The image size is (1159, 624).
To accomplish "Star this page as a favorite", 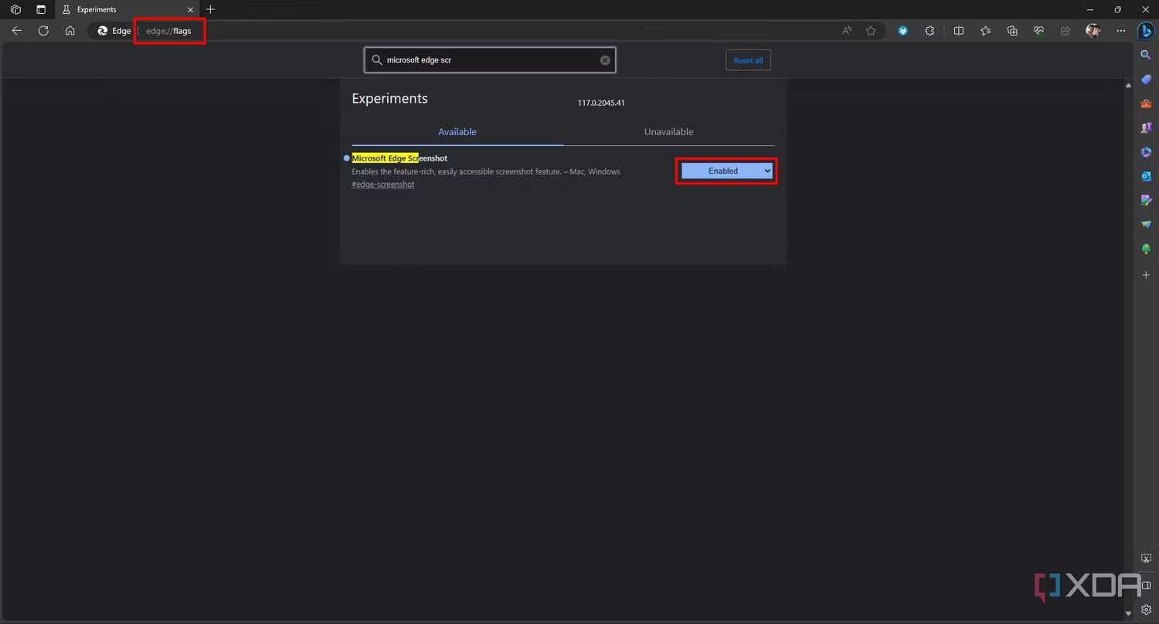I will click(871, 31).
